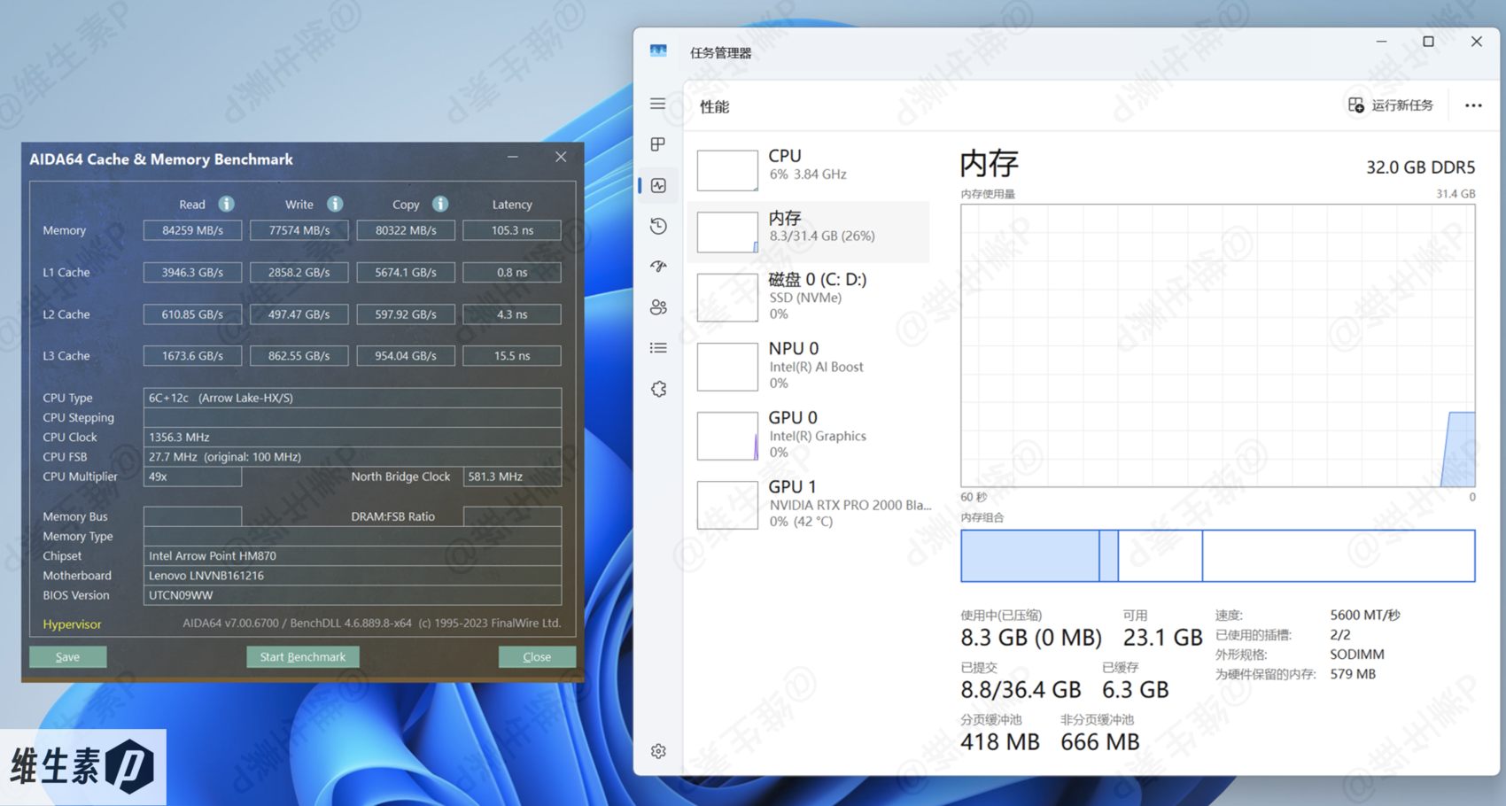
Task: Click North Bridge Clock 581.3 MHz field
Action: point(512,477)
